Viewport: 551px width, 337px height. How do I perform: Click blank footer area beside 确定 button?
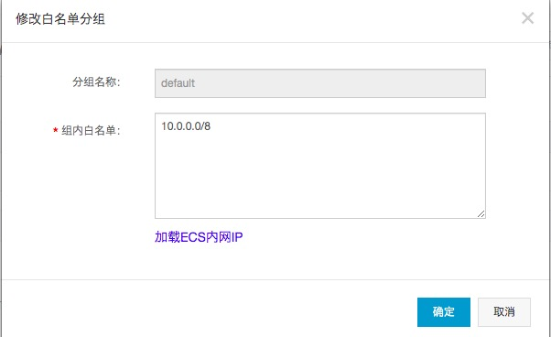pos(246,312)
